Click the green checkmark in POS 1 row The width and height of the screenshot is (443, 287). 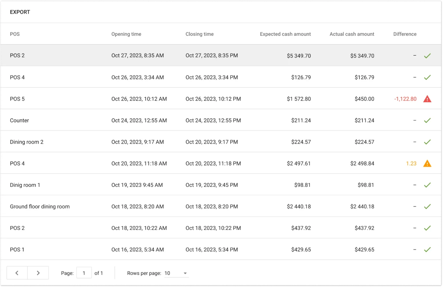427,250
